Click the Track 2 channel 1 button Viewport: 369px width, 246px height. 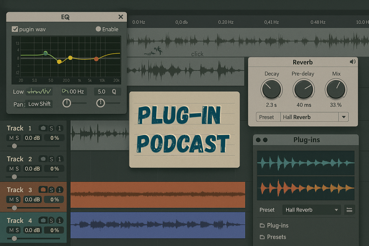coord(59,159)
